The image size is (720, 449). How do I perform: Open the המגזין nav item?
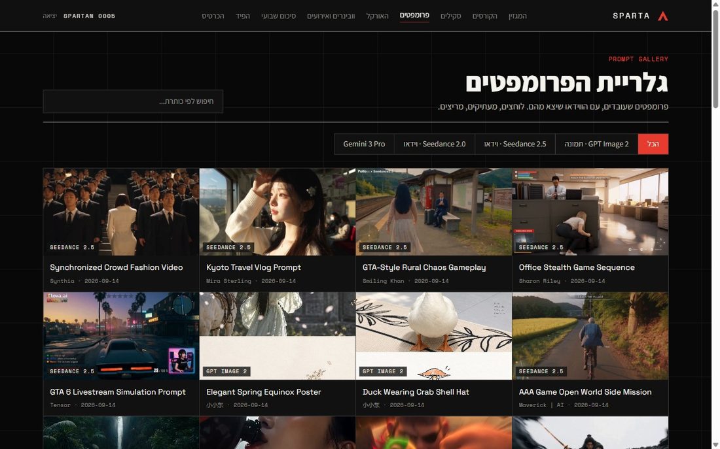(518, 16)
